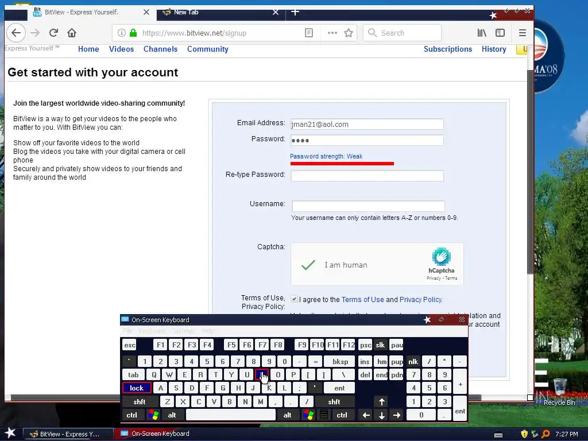
Task: Open page actions three-dot menu
Action: pos(332,33)
